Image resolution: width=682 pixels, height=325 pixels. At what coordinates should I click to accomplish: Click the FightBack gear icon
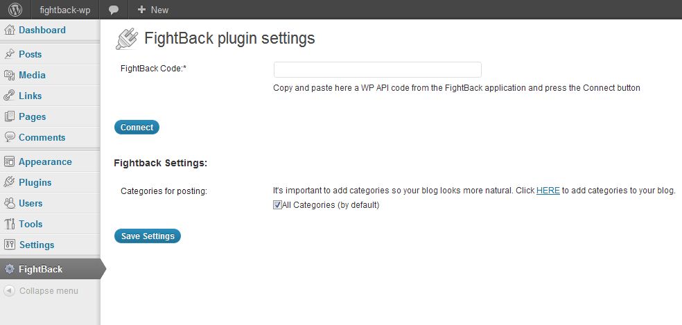pyautogui.click(x=9, y=270)
